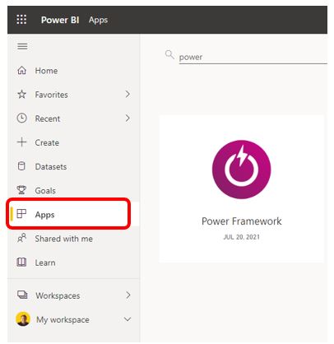
Task: Expand the My workspace dropdown arrow
Action: point(128,319)
